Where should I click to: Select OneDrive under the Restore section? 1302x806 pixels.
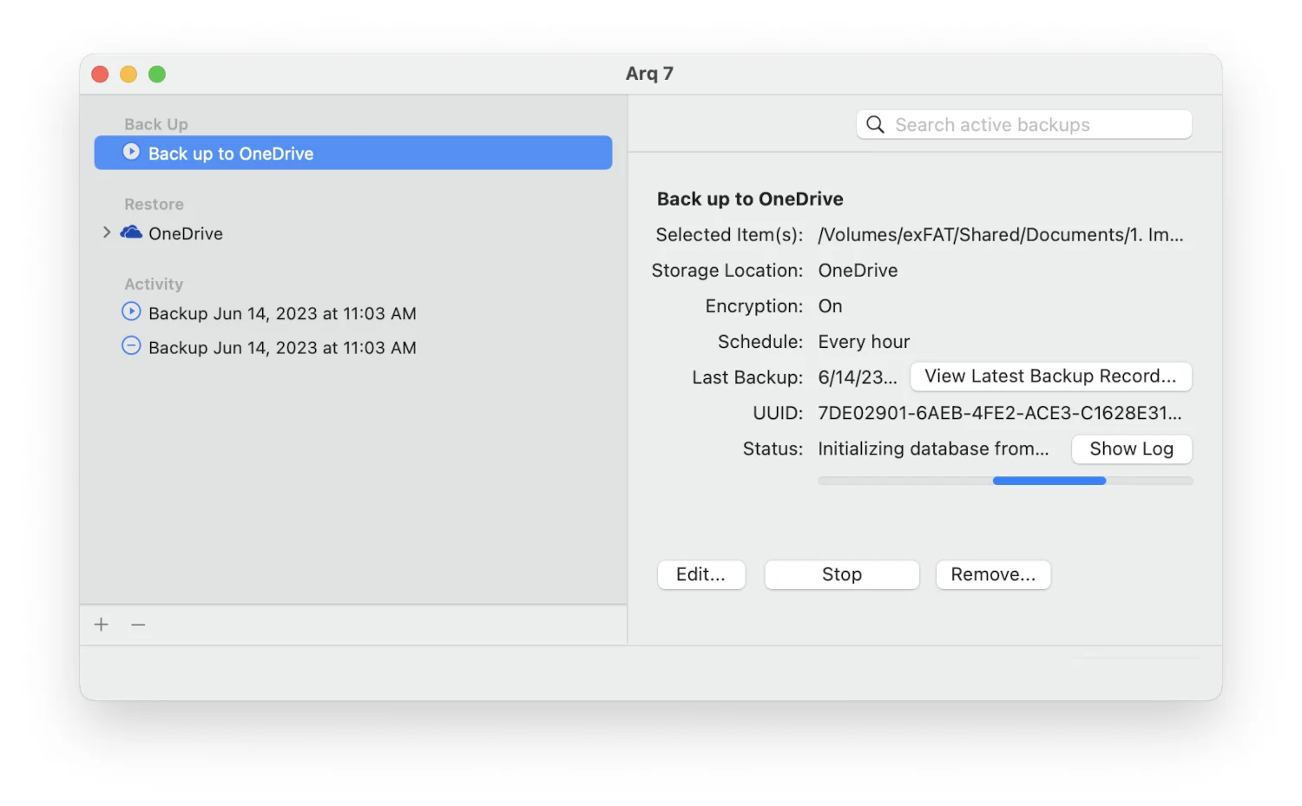[186, 233]
